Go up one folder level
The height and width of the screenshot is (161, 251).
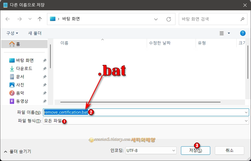tap(39, 19)
